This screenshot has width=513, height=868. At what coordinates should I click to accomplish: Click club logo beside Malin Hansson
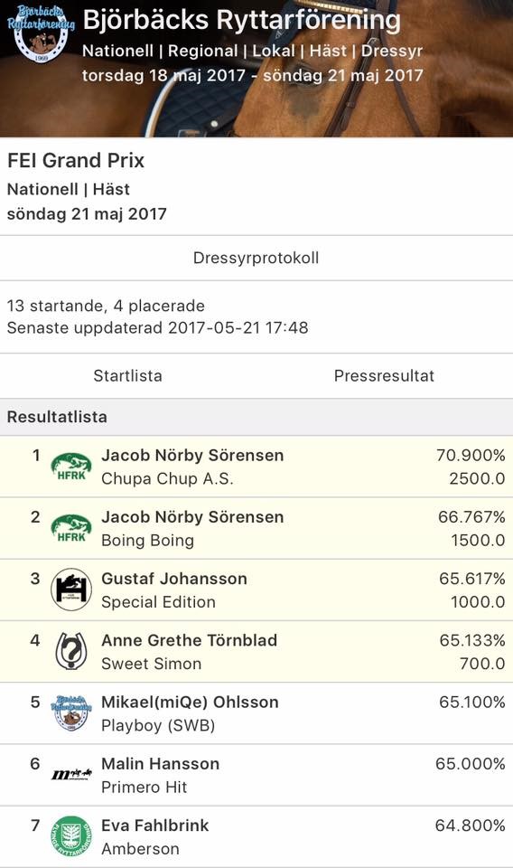tap(70, 775)
